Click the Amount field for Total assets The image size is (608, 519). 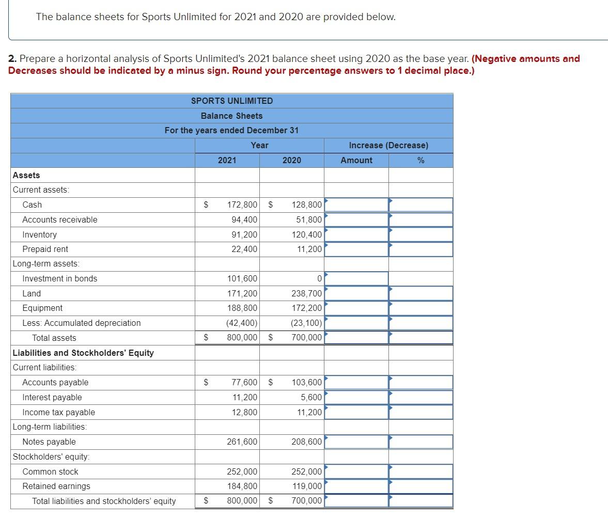355,337
